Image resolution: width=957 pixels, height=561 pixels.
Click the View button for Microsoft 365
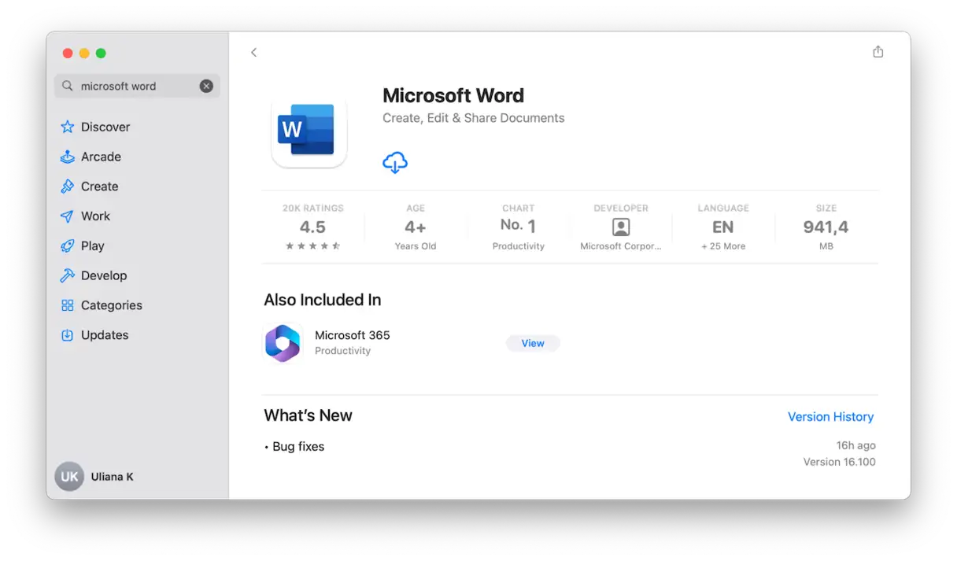coord(533,343)
